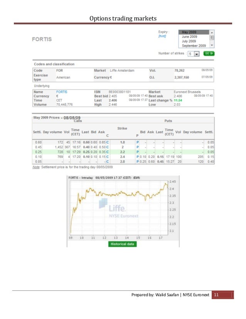246x319 pixels.
Task: Select May 2009 in the Expiry list
Action: (194, 32)
